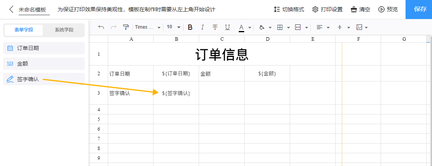Image resolution: width=432 pixels, height=166 pixels.
Task: Select the 金额 field in sidebar
Action: tap(44, 64)
